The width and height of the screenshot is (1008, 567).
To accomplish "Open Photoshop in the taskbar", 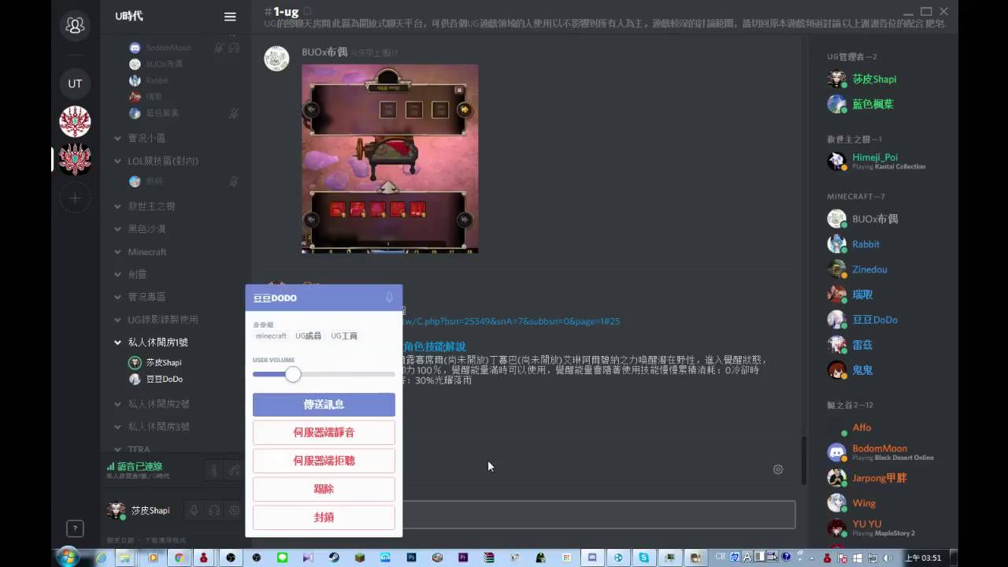I will 411,558.
